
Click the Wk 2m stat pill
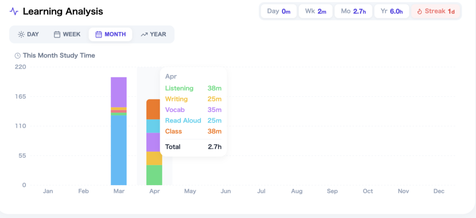[x=316, y=11]
